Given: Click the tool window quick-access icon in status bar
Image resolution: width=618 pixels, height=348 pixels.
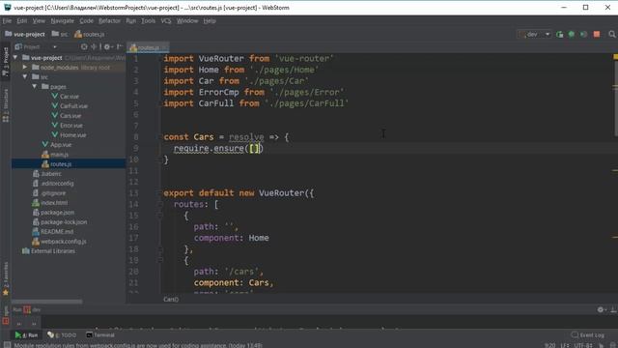Looking at the screenshot, I should coord(7,345).
